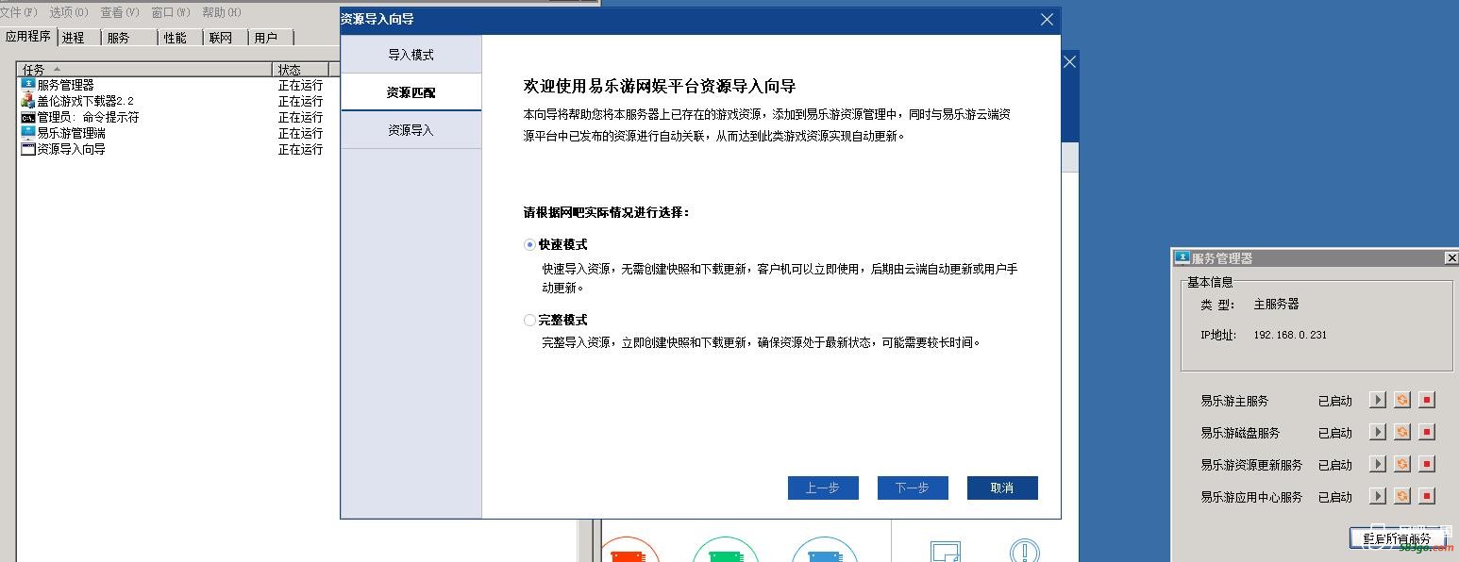The image size is (1459, 562).
Task: Stop the 易乐游磁盘服务 service with the red square
Action: [1427, 433]
